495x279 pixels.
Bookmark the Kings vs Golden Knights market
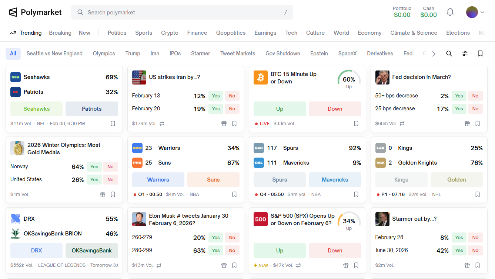(x=478, y=194)
